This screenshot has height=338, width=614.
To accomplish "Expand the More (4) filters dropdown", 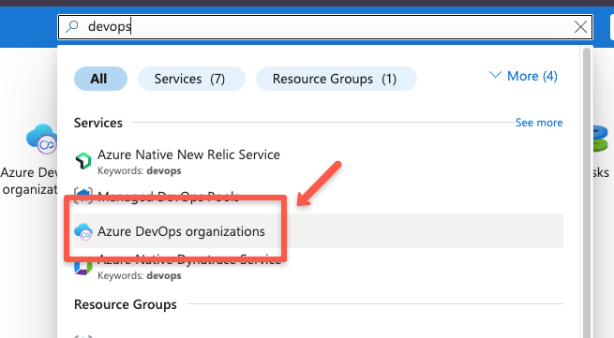I will pos(524,76).
